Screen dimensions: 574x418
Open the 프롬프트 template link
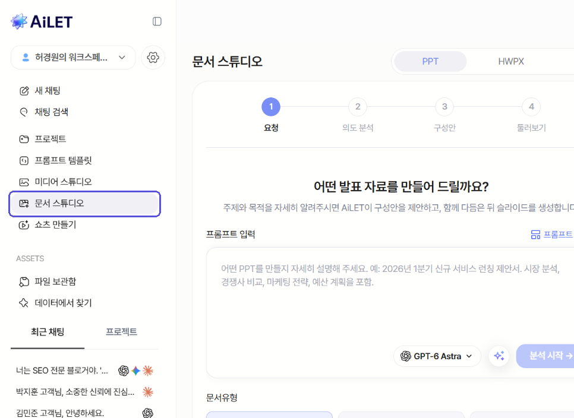pyautogui.click(x=552, y=235)
